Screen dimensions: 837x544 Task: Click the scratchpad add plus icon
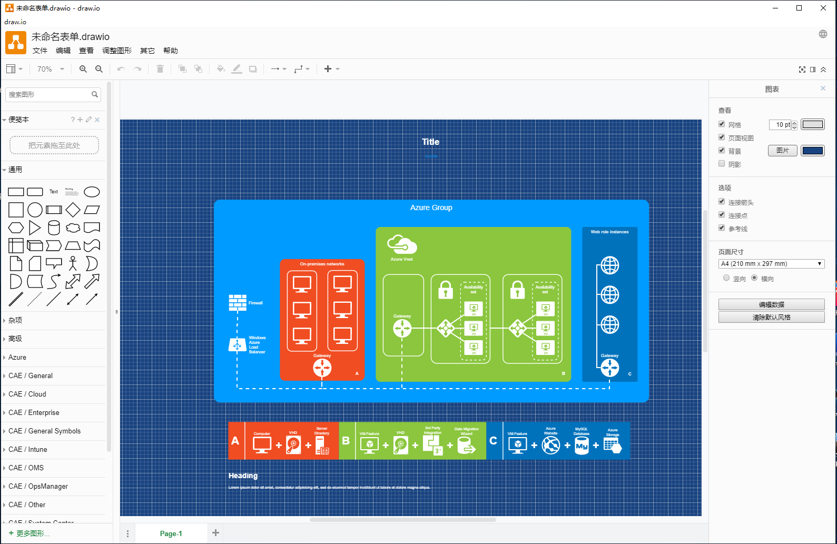click(80, 120)
